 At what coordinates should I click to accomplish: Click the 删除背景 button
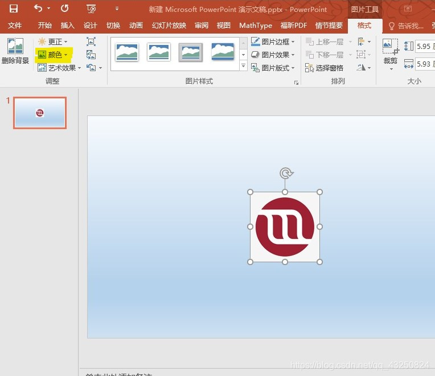pyautogui.click(x=15, y=51)
